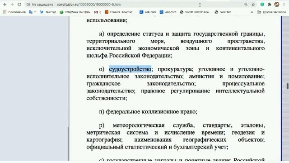
Task: Click the word 'метеорологическая' in paragraph р)
Action: point(139,125)
